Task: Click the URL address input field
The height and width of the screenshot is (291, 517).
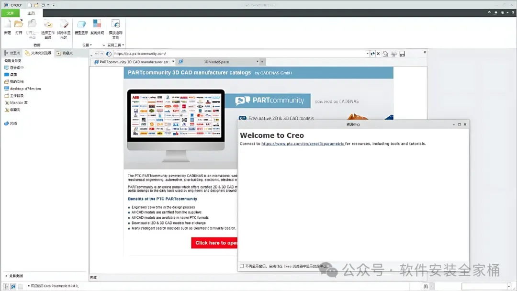Action: coord(239,54)
